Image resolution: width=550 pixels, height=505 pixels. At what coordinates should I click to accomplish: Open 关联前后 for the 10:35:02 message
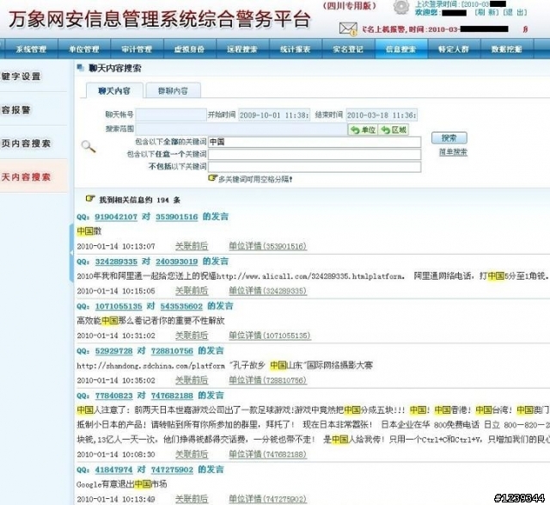(192, 380)
